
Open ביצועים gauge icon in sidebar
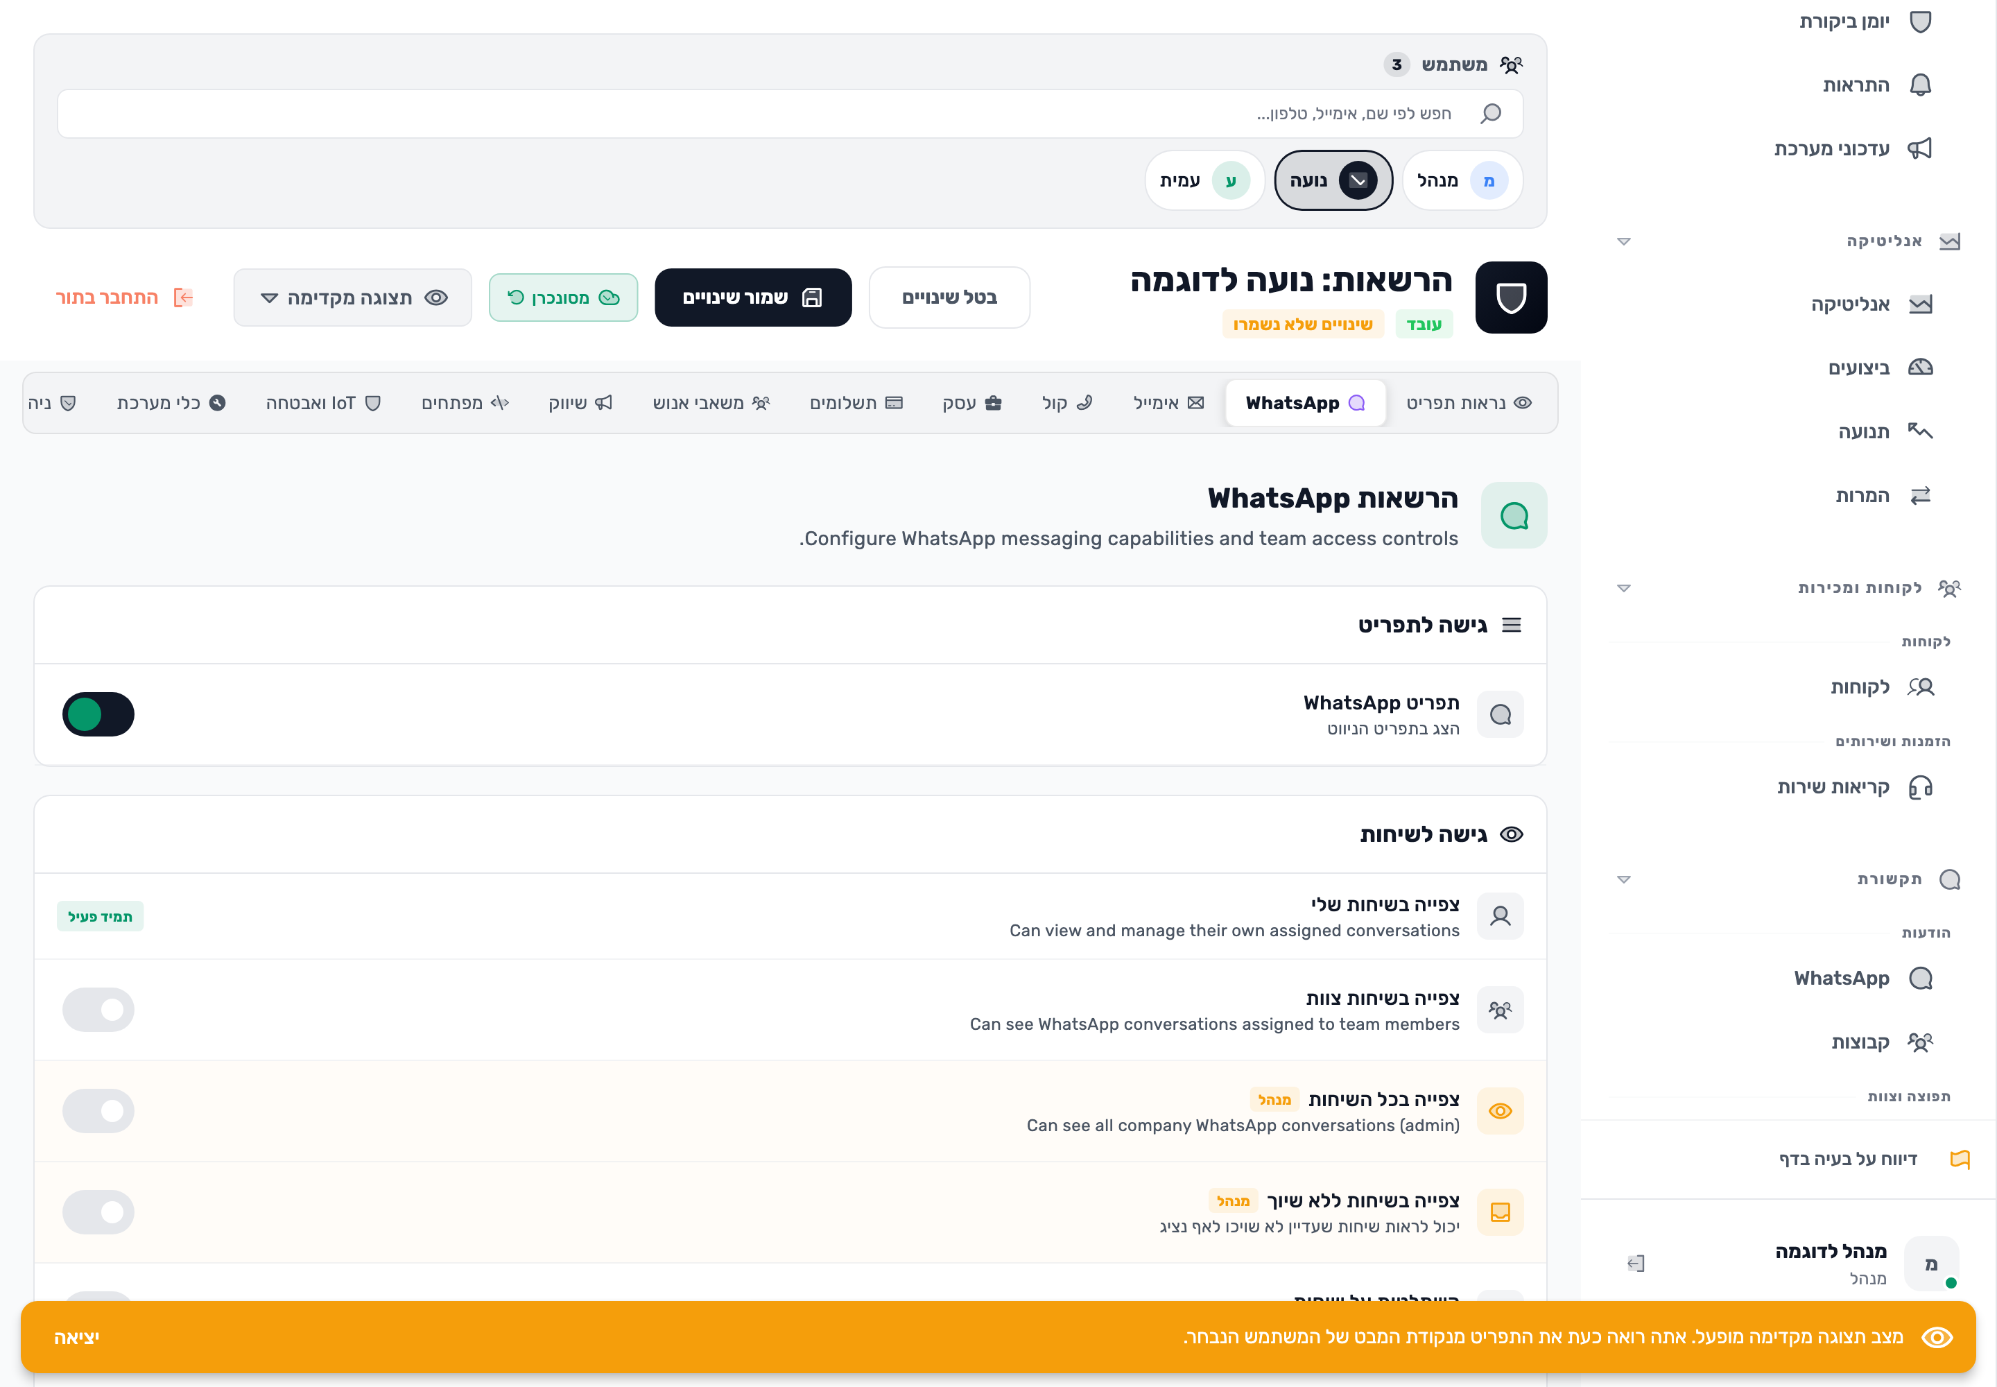click(1919, 368)
